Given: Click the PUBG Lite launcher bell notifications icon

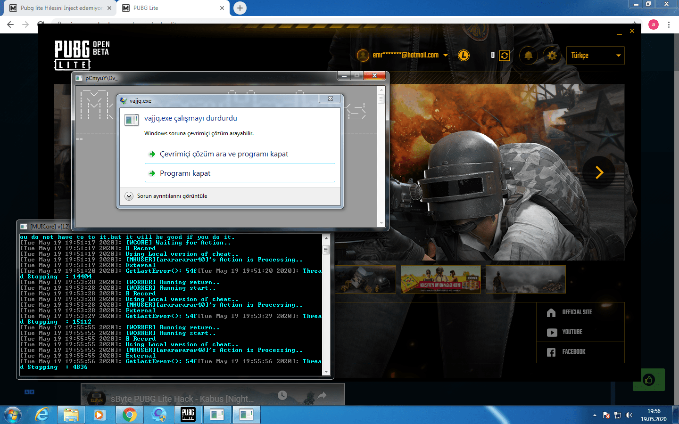Looking at the screenshot, I should tap(529, 56).
